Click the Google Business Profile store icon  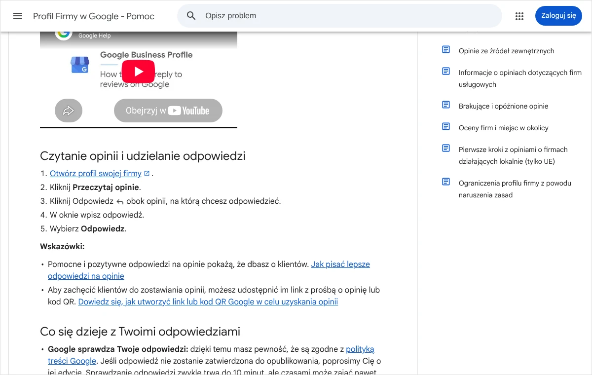[80, 65]
